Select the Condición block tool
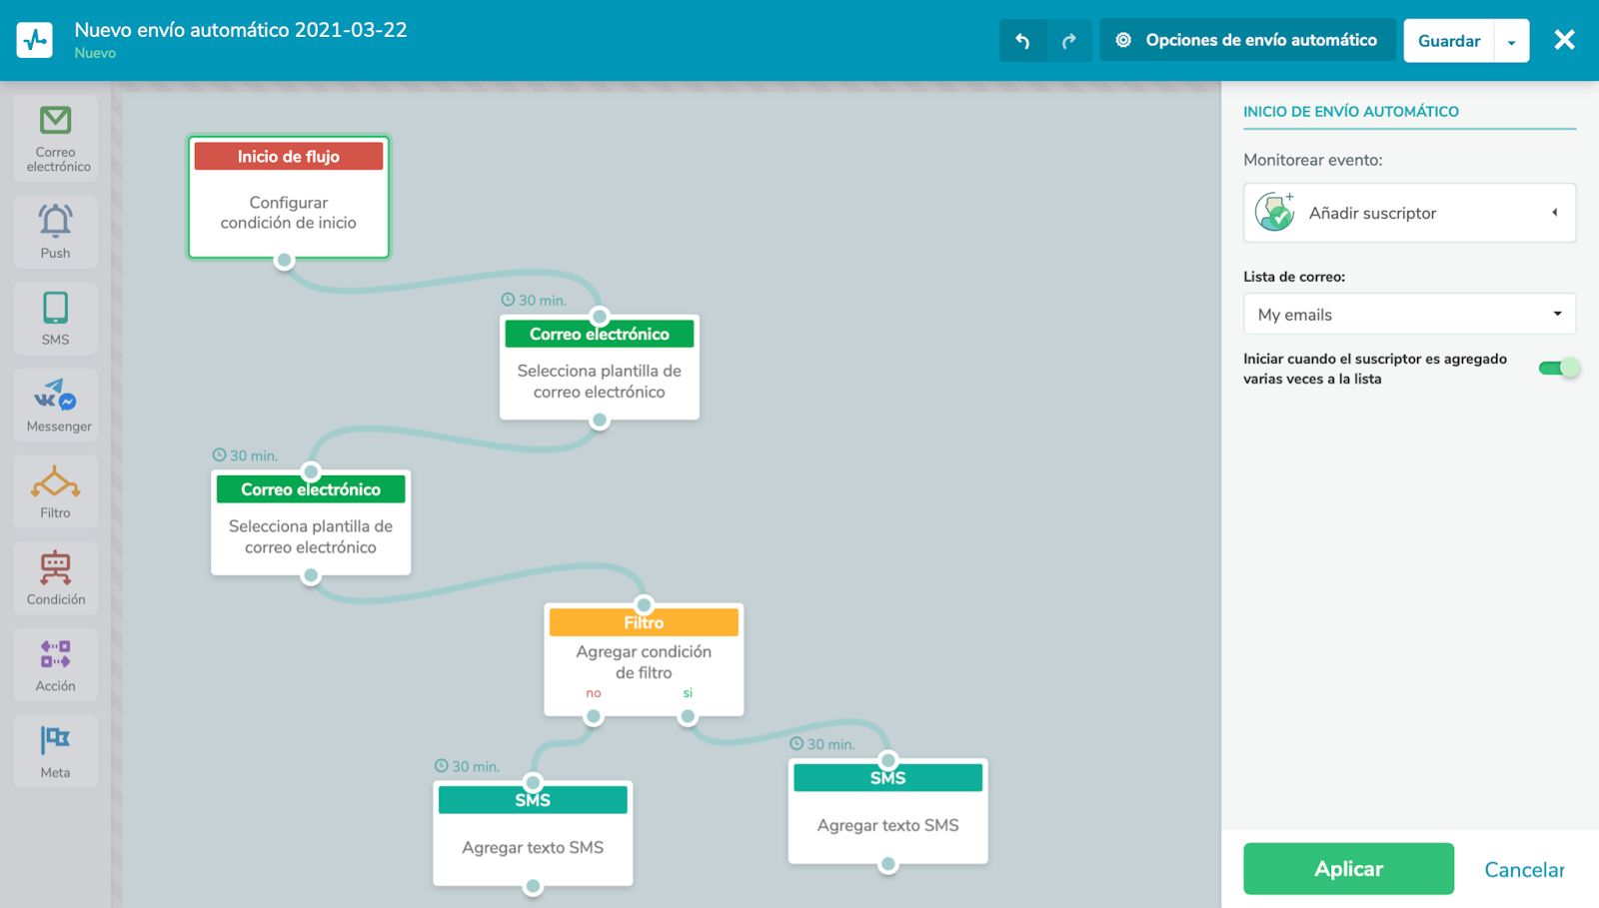Viewport: 1599px width, 908px height. [55, 577]
